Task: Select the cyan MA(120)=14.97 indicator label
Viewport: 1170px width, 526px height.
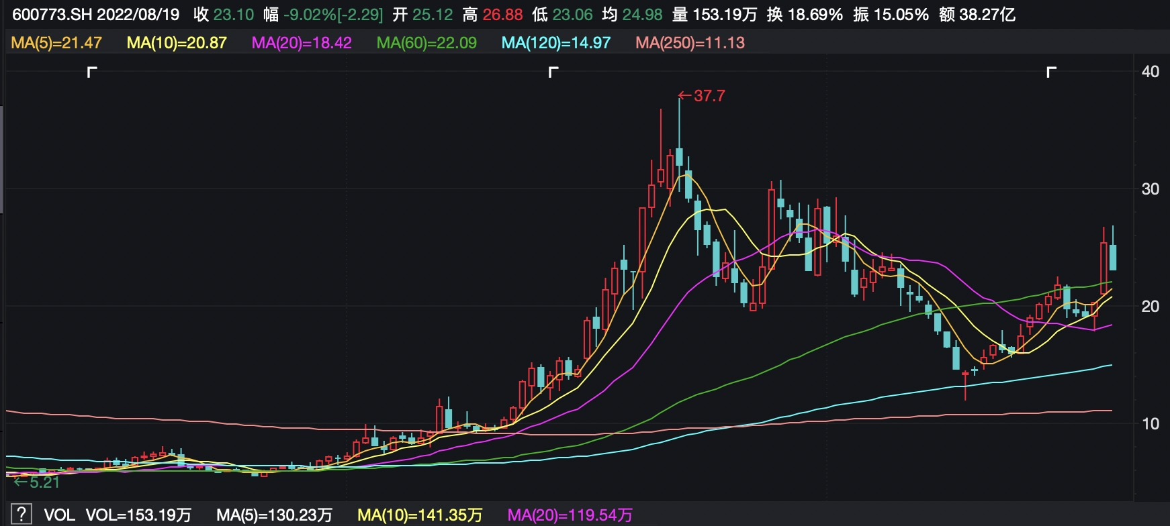Action: pos(555,43)
